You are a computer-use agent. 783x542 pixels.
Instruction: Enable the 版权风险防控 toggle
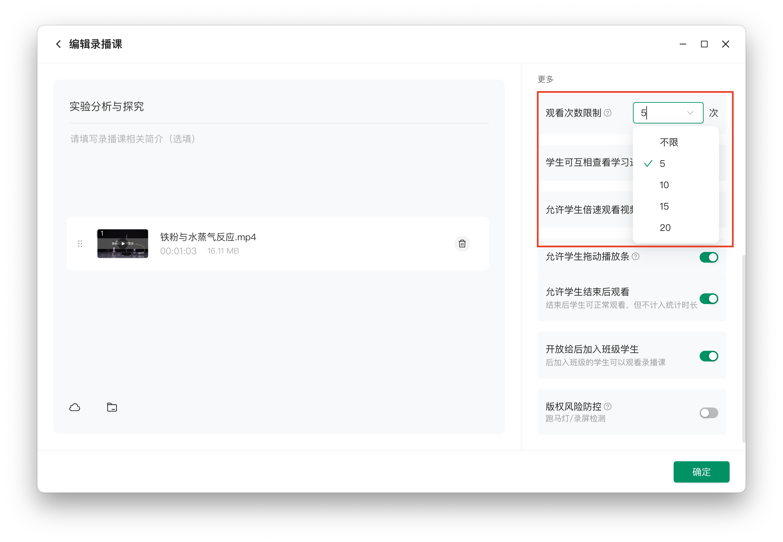point(708,413)
